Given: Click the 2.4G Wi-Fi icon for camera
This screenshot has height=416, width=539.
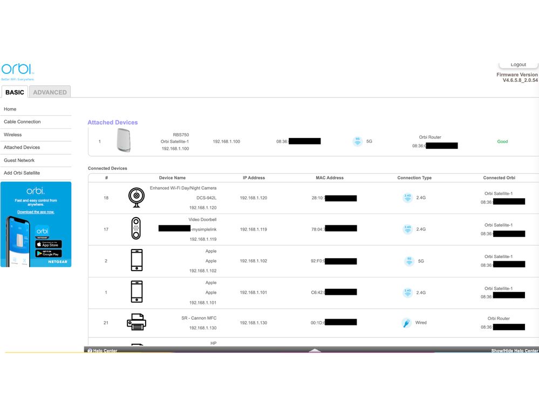Looking at the screenshot, I should (x=407, y=198).
